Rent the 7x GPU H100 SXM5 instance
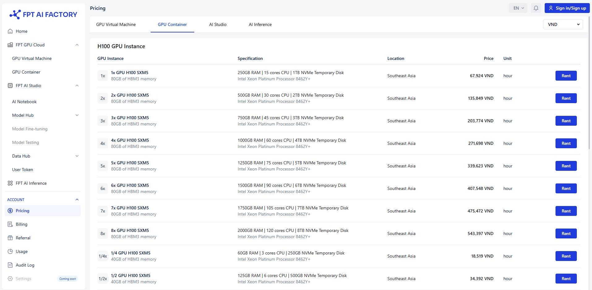 click(x=566, y=211)
